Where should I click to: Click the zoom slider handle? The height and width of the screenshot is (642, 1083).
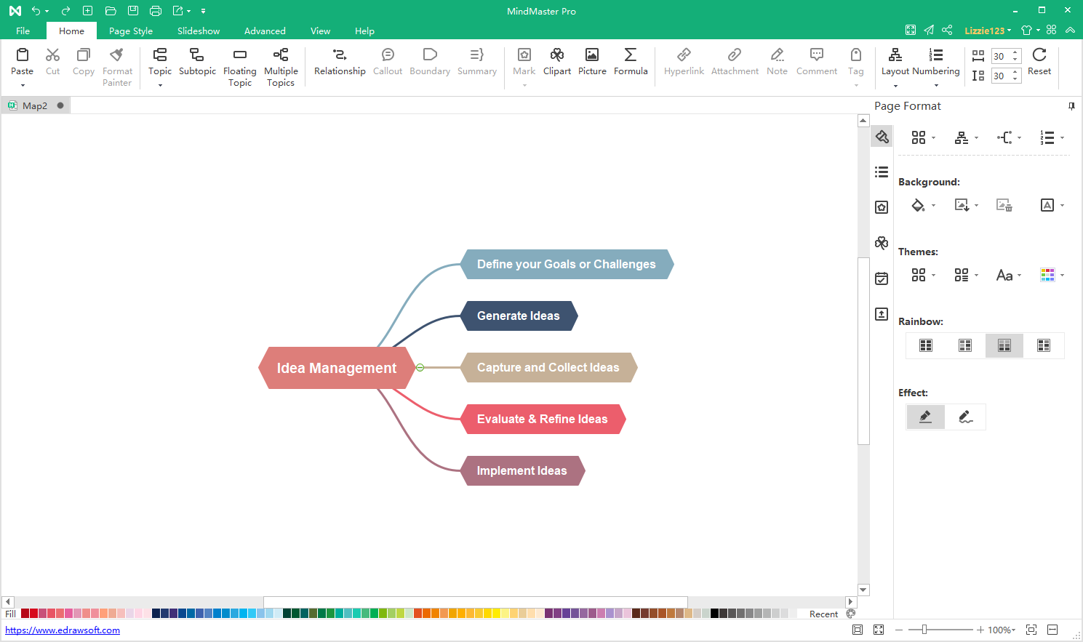tap(924, 630)
